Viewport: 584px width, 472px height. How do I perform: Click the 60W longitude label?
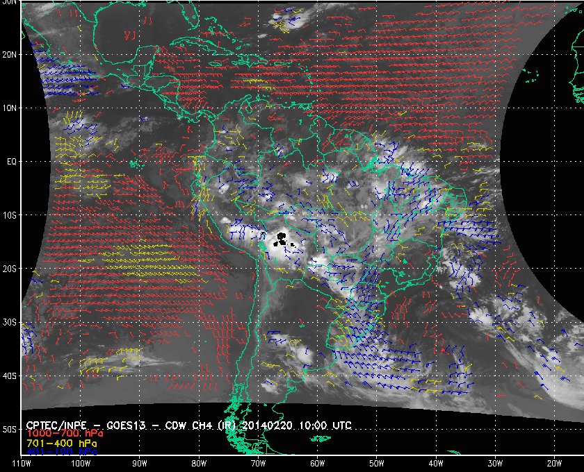coord(317,464)
